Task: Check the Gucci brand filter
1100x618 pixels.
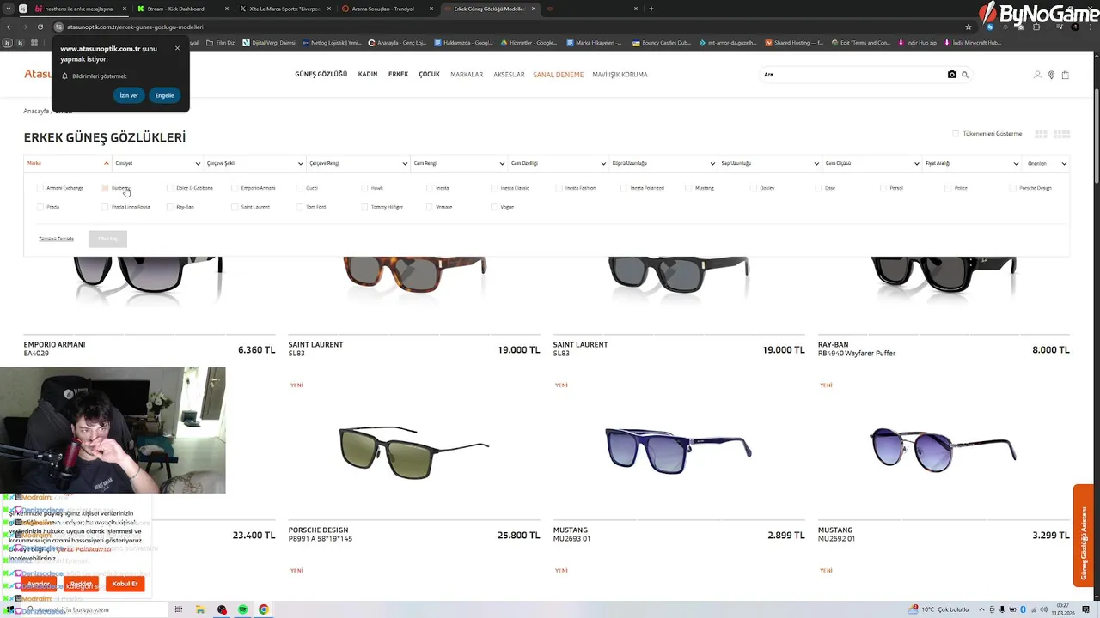Action: (x=300, y=188)
